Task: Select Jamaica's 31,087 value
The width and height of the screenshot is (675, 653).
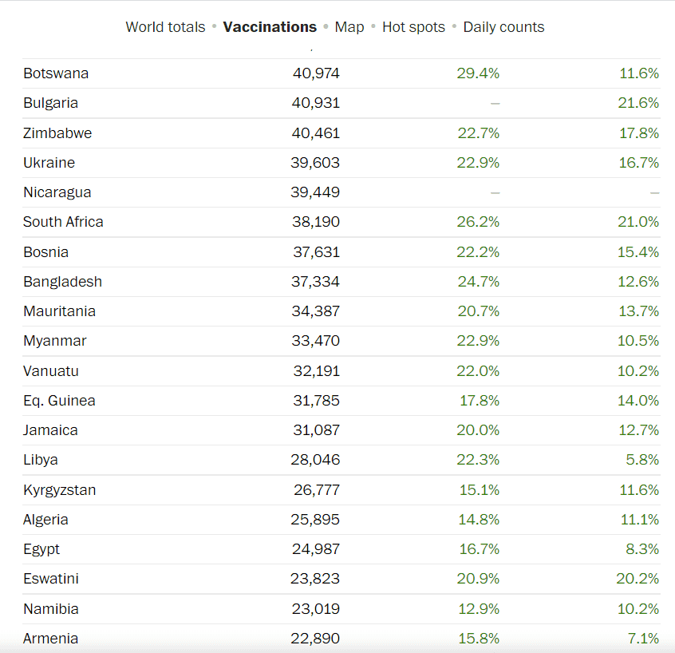Action: [x=316, y=430]
